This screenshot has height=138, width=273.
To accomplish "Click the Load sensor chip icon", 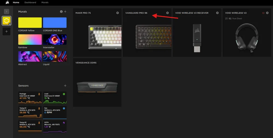I will tap(64, 94).
